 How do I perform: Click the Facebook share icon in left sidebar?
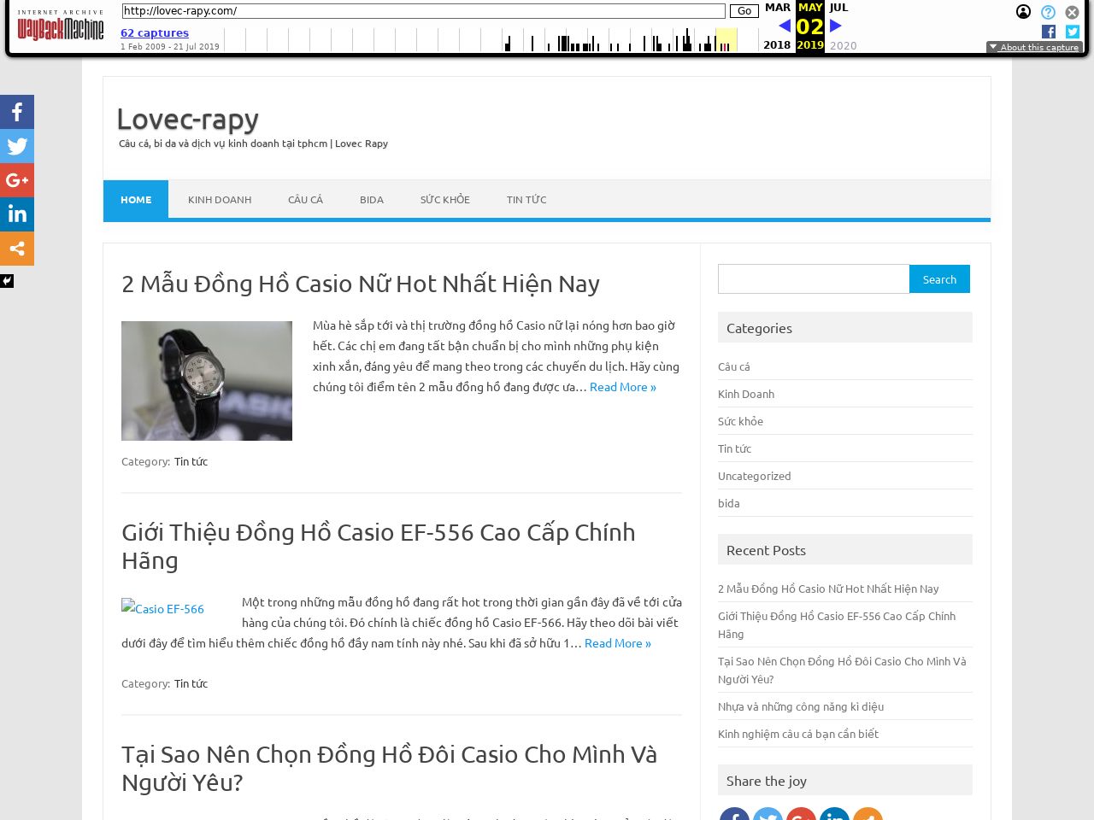pos(17,112)
